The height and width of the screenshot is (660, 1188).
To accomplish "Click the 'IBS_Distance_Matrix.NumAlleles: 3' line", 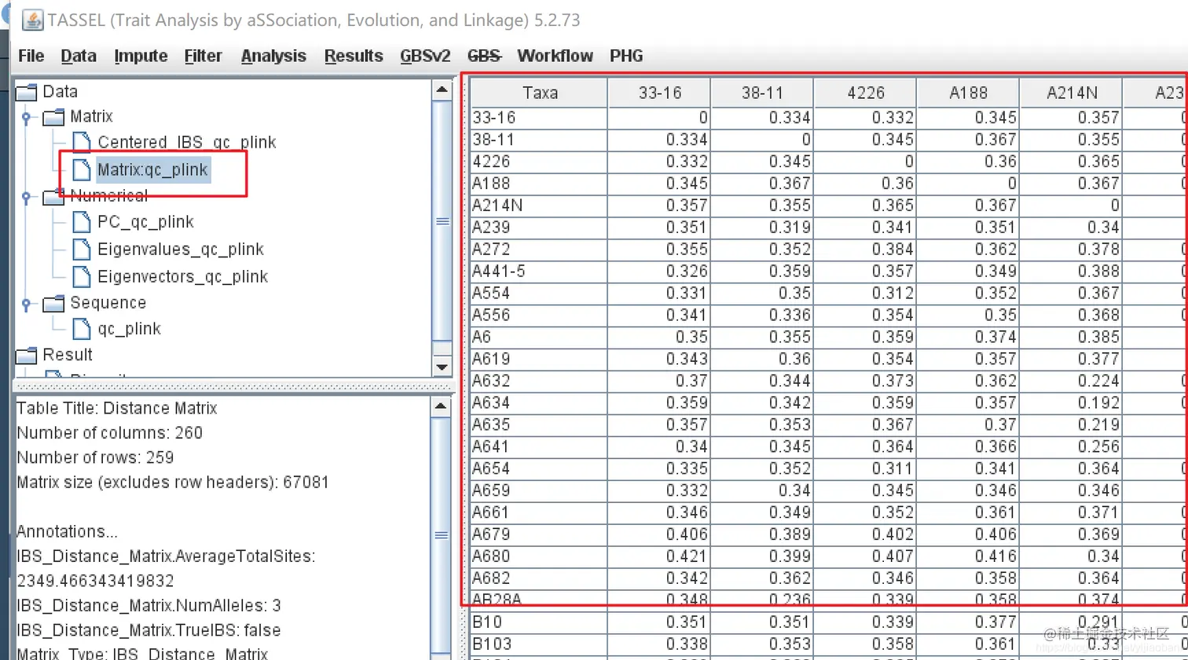I will coord(148,606).
